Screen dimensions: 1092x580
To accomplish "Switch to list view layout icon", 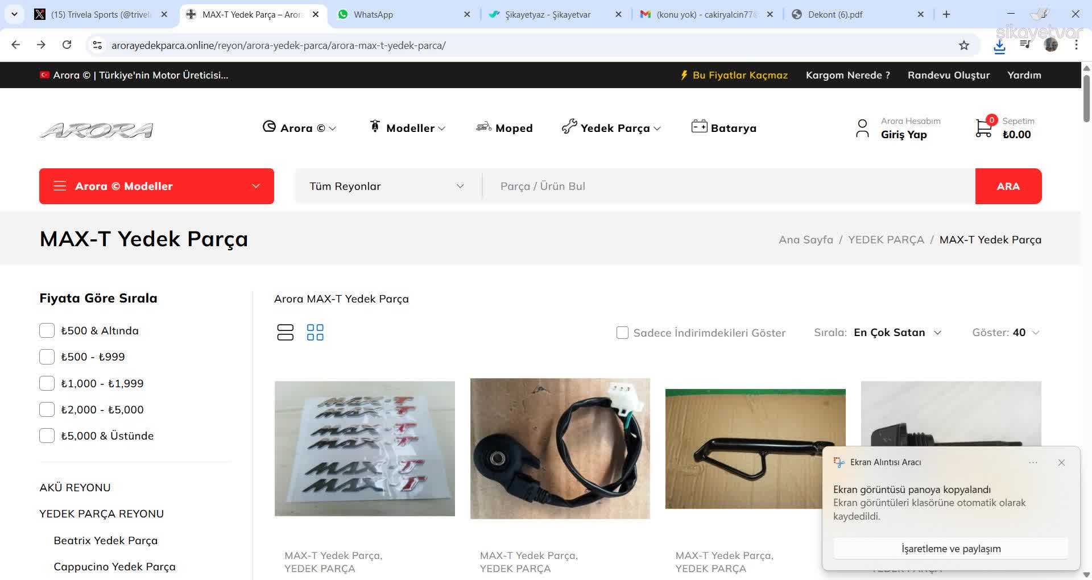I will click(285, 333).
